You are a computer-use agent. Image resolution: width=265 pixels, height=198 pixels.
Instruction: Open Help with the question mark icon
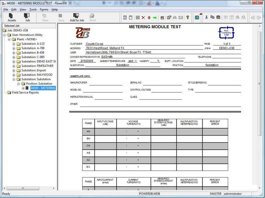tap(188, 18)
